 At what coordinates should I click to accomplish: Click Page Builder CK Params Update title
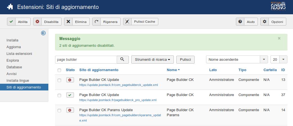point(106,110)
